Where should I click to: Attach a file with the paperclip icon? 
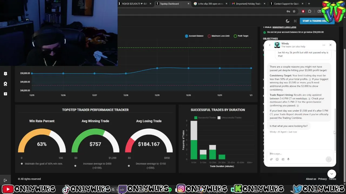tap(271, 159)
